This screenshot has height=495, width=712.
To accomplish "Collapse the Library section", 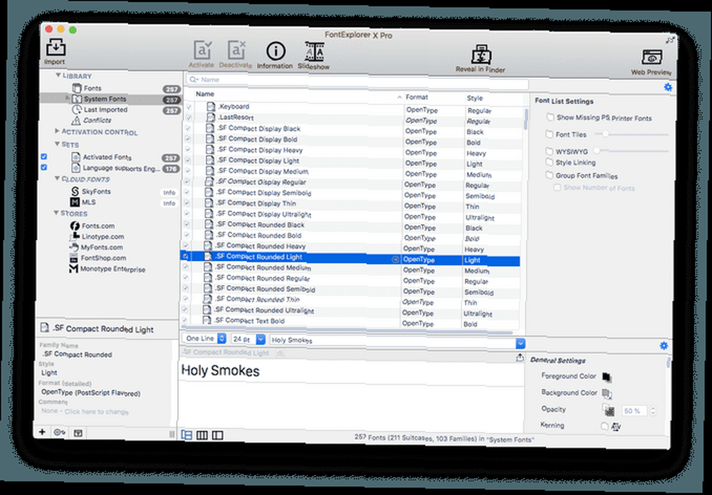I will click(58, 75).
